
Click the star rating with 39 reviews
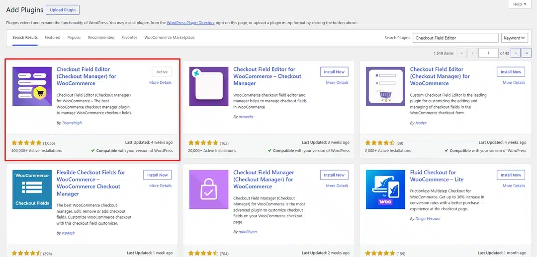(x=380, y=143)
